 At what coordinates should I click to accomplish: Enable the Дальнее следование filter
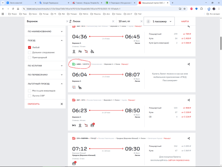[30, 52]
